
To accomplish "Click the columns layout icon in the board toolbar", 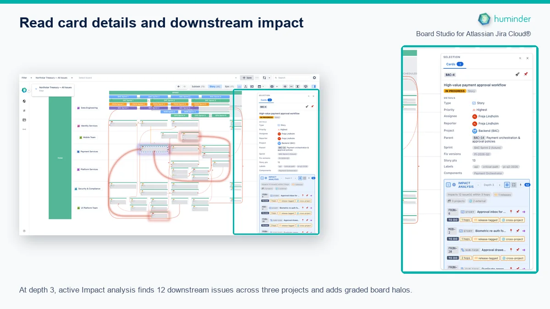I will [x=252, y=87].
